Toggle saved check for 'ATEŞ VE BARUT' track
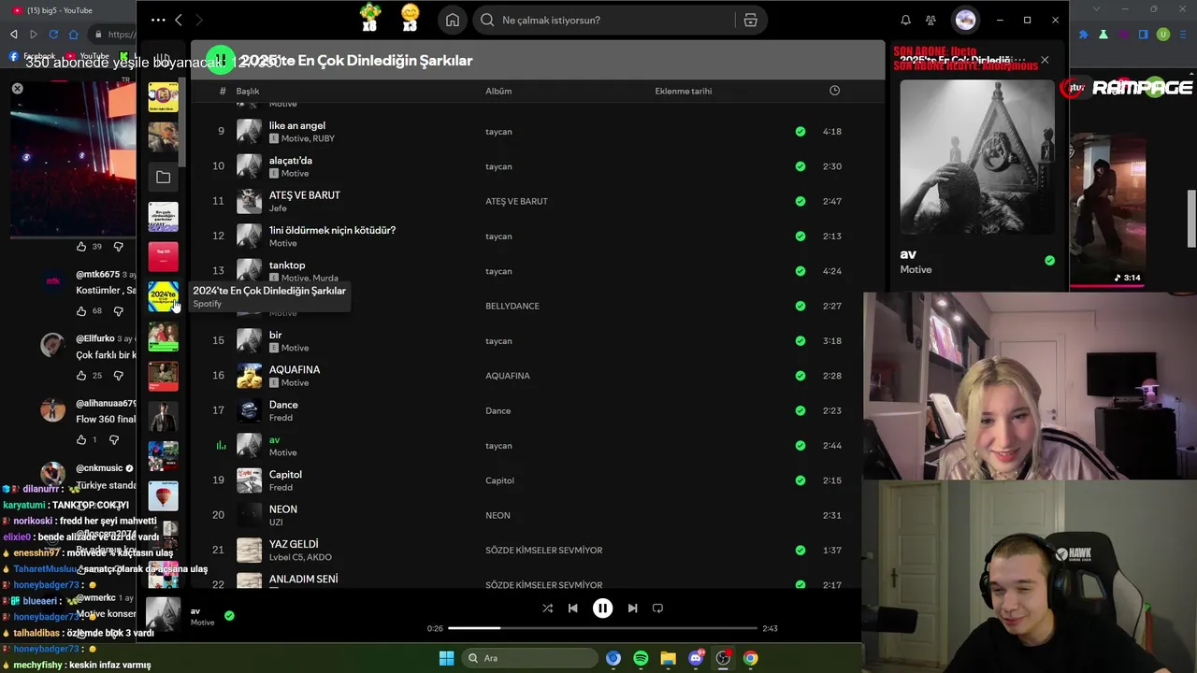 [x=800, y=201]
